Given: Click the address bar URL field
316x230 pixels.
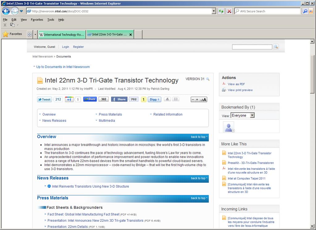Looking at the screenshot, I should (x=121, y=11).
